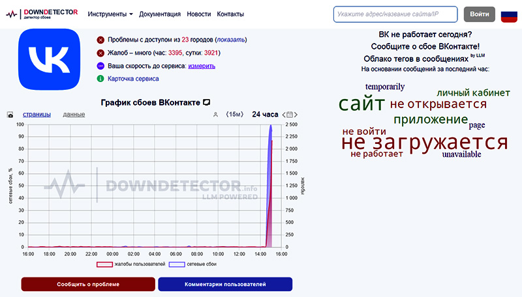Screen dimensions: 522x297
Task: Click the large VK logo
Action: [50, 59]
